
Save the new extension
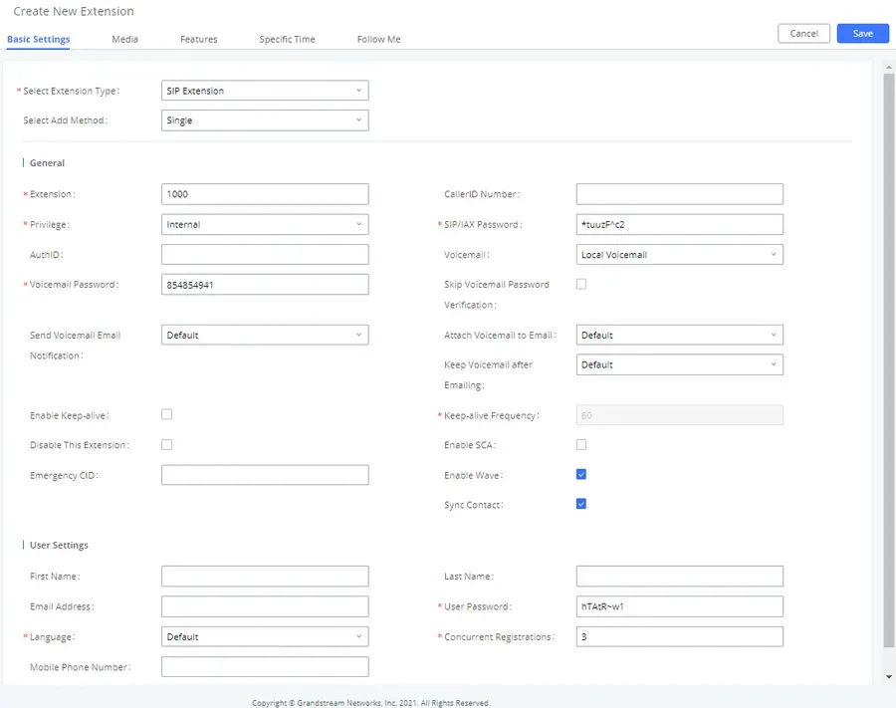click(x=862, y=33)
